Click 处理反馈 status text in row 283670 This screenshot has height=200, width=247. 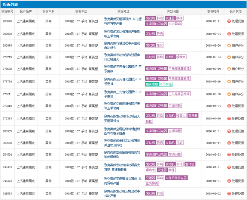coord(238,21)
